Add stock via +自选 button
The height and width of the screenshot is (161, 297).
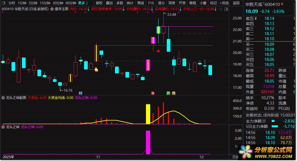point(224,3)
